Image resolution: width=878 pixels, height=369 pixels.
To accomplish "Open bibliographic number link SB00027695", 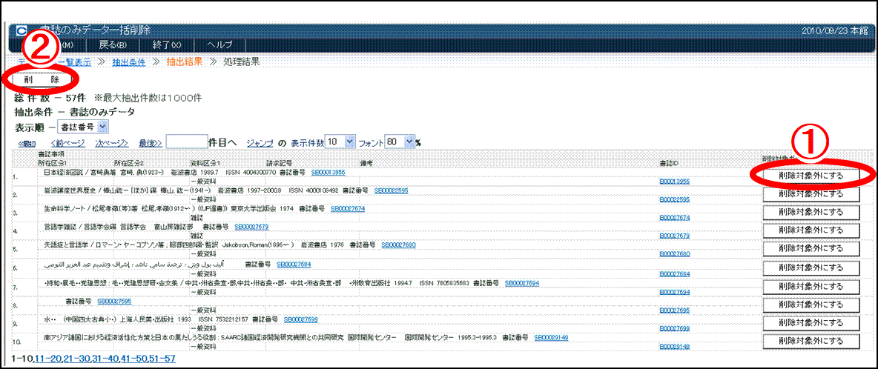I will coord(113,301).
